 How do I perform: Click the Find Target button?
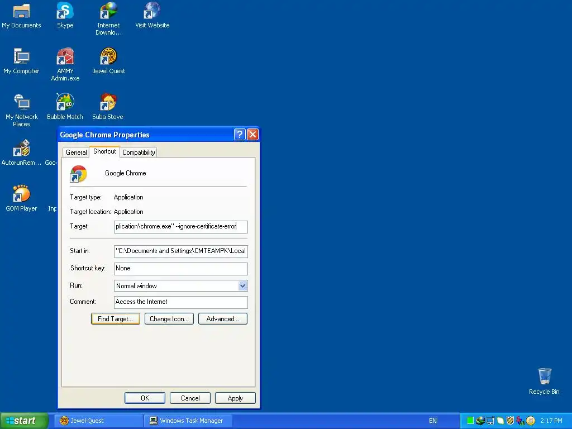pyautogui.click(x=115, y=319)
